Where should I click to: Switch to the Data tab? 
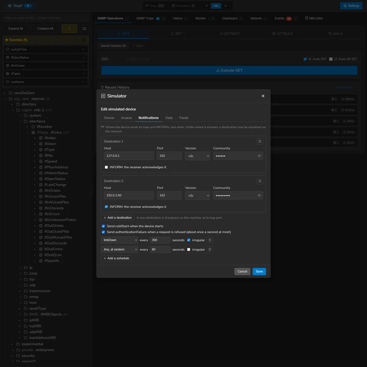tap(169, 118)
